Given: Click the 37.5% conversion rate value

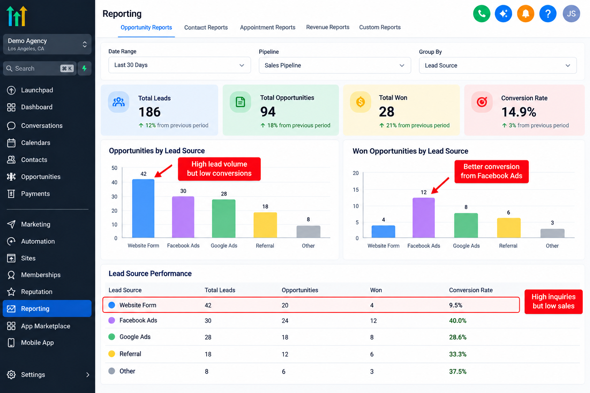Looking at the screenshot, I should (458, 372).
